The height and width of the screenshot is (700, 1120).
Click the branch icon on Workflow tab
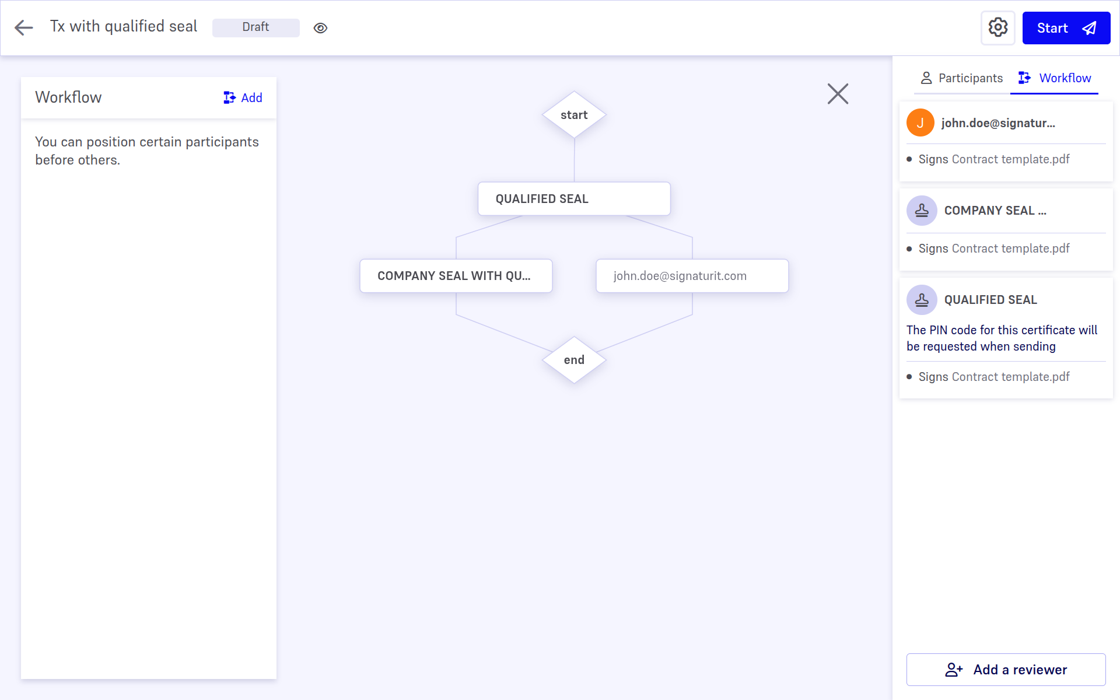coord(1024,78)
